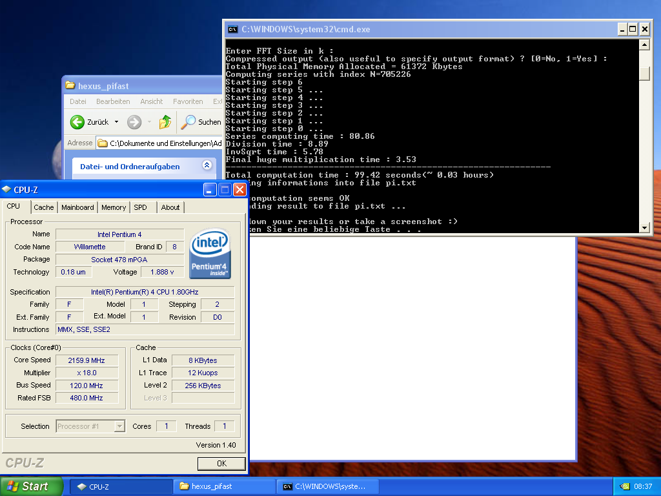Click the greyed forward arrow in hexus_pifast toolbar
661x496 pixels.
(134, 122)
